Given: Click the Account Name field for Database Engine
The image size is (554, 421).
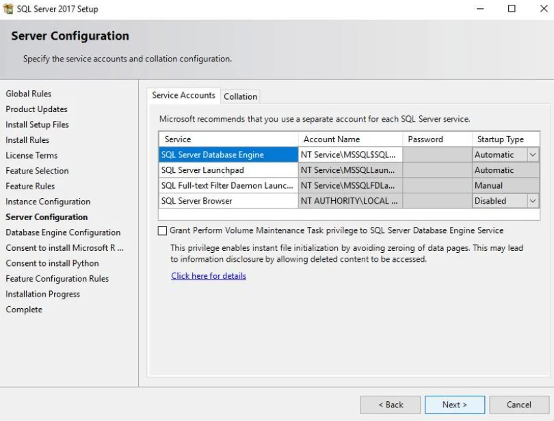Looking at the screenshot, I should 350,155.
